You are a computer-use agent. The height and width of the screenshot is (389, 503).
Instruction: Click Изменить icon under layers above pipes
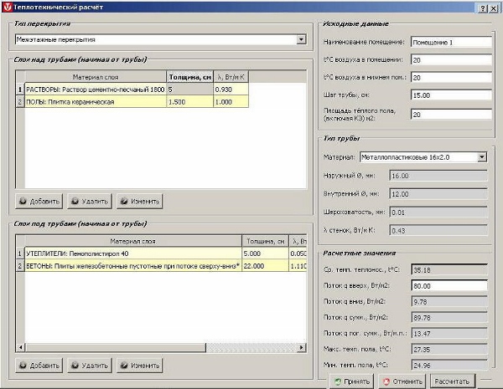pos(125,202)
